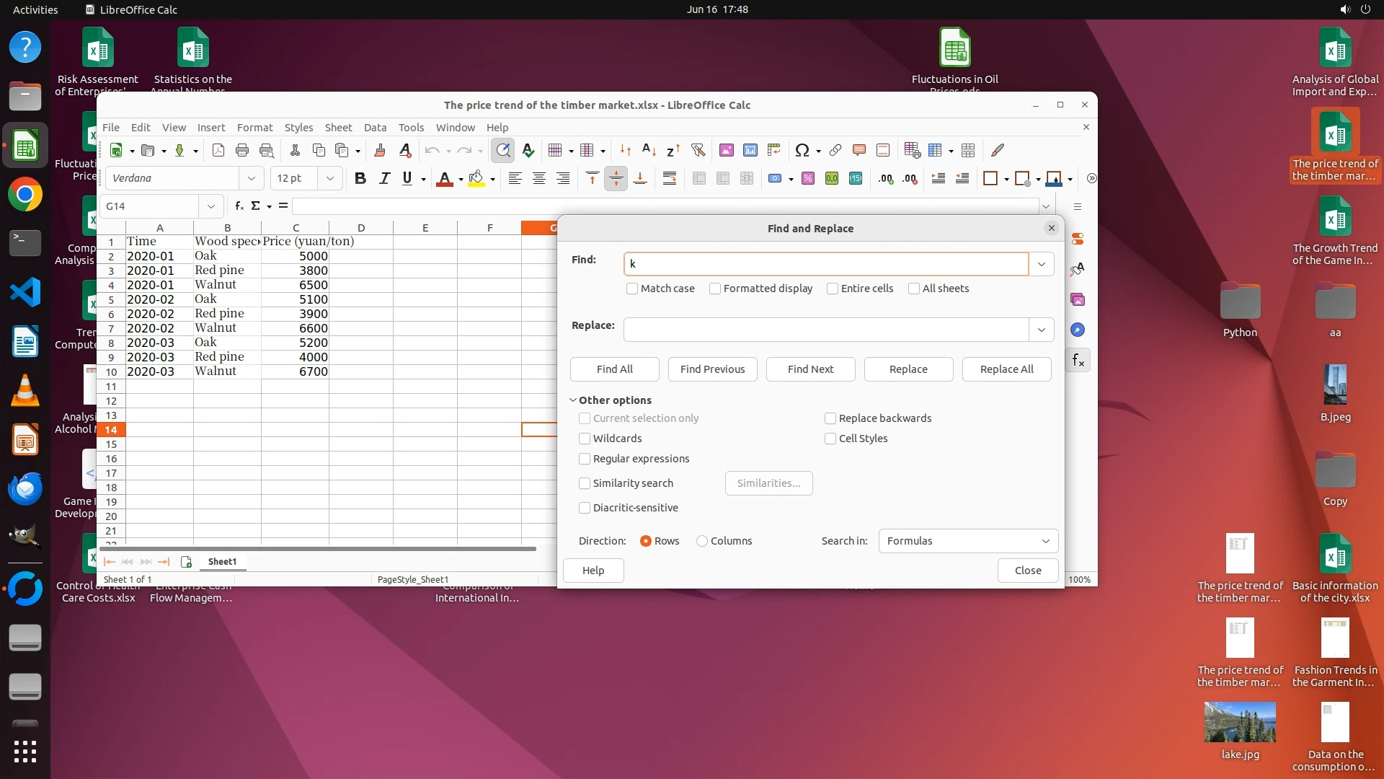Click the Export as PDF icon
The width and height of the screenshot is (1384, 779).
point(218,150)
